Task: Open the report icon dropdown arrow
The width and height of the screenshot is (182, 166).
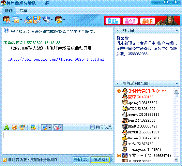Action: (x=52, y=20)
